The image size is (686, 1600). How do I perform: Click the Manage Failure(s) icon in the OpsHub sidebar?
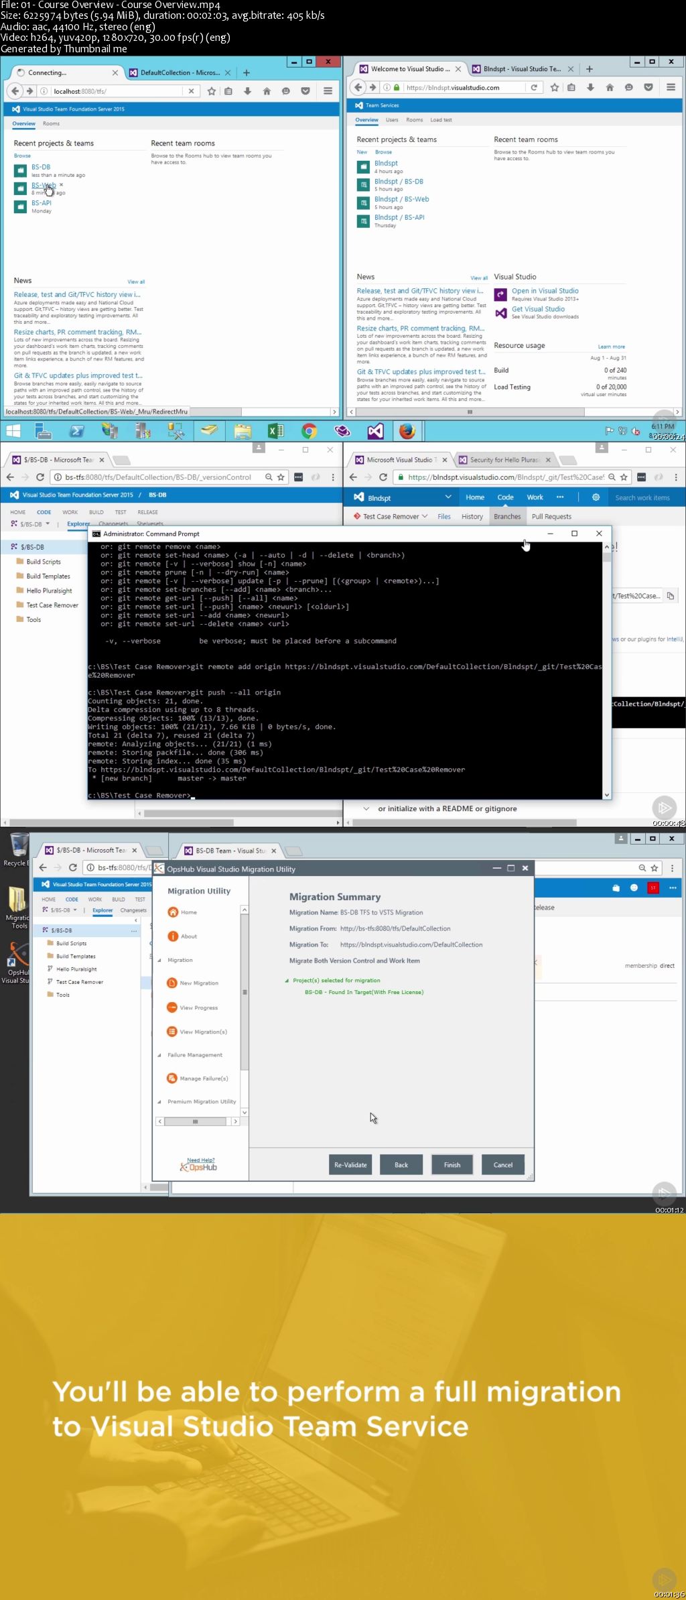point(172,1078)
